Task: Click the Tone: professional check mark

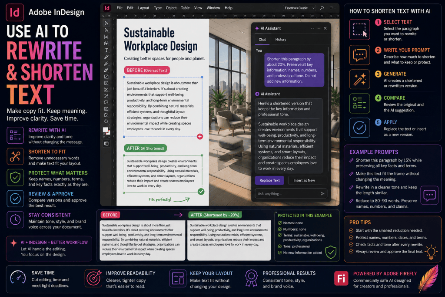Action: pyautogui.click(x=280, y=246)
